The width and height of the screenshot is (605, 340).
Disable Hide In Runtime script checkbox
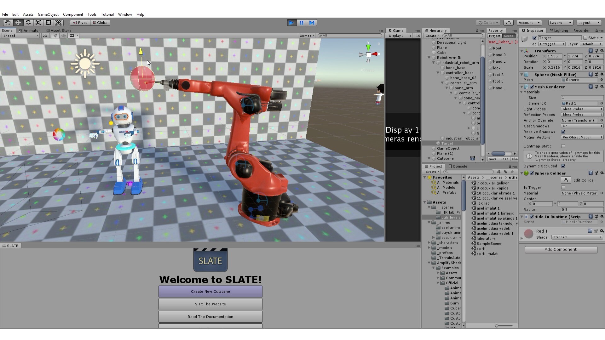pyautogui.click(x=532, y=217)
